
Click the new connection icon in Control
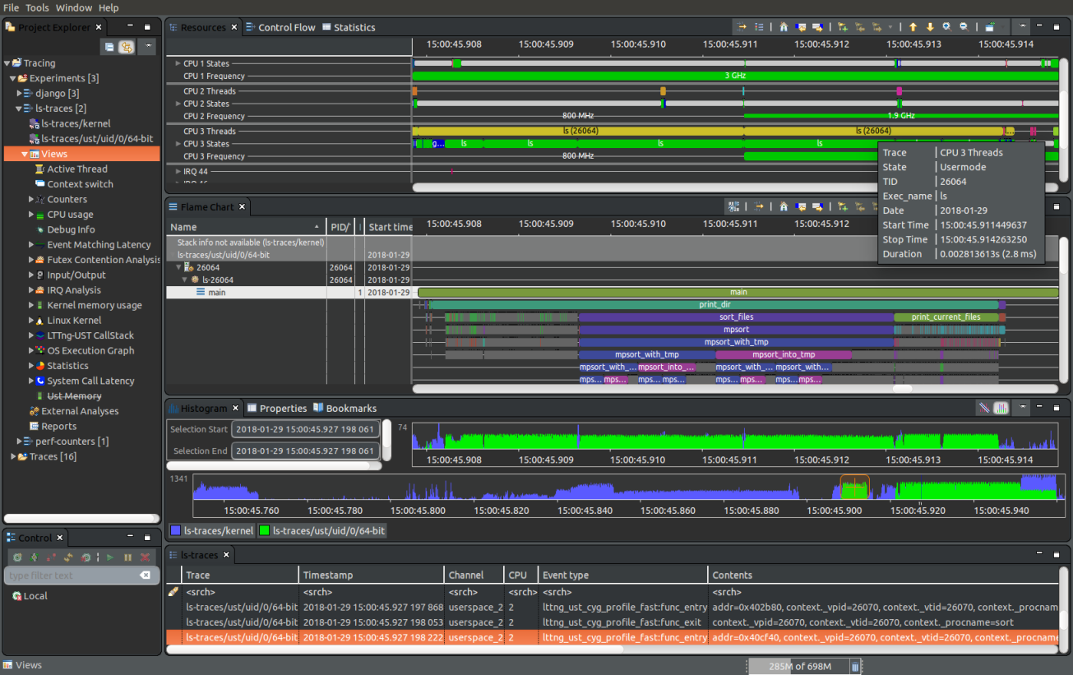16,557
